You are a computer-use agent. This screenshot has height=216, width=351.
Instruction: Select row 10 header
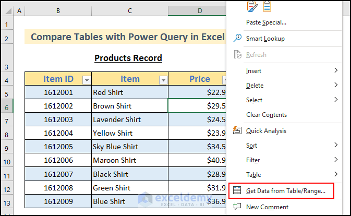coord(7,160)
